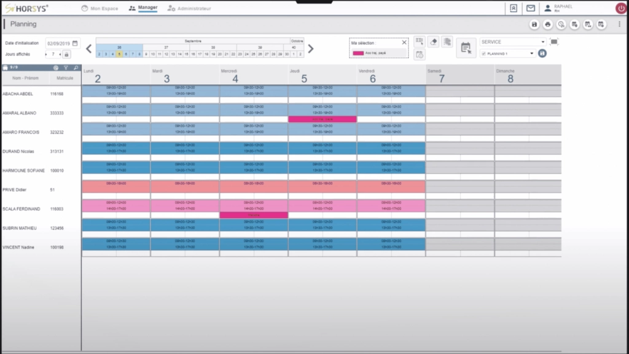Go to next weeks with right arrow
The height and width of the screenshot is (354, 629).
click(311, 49)
